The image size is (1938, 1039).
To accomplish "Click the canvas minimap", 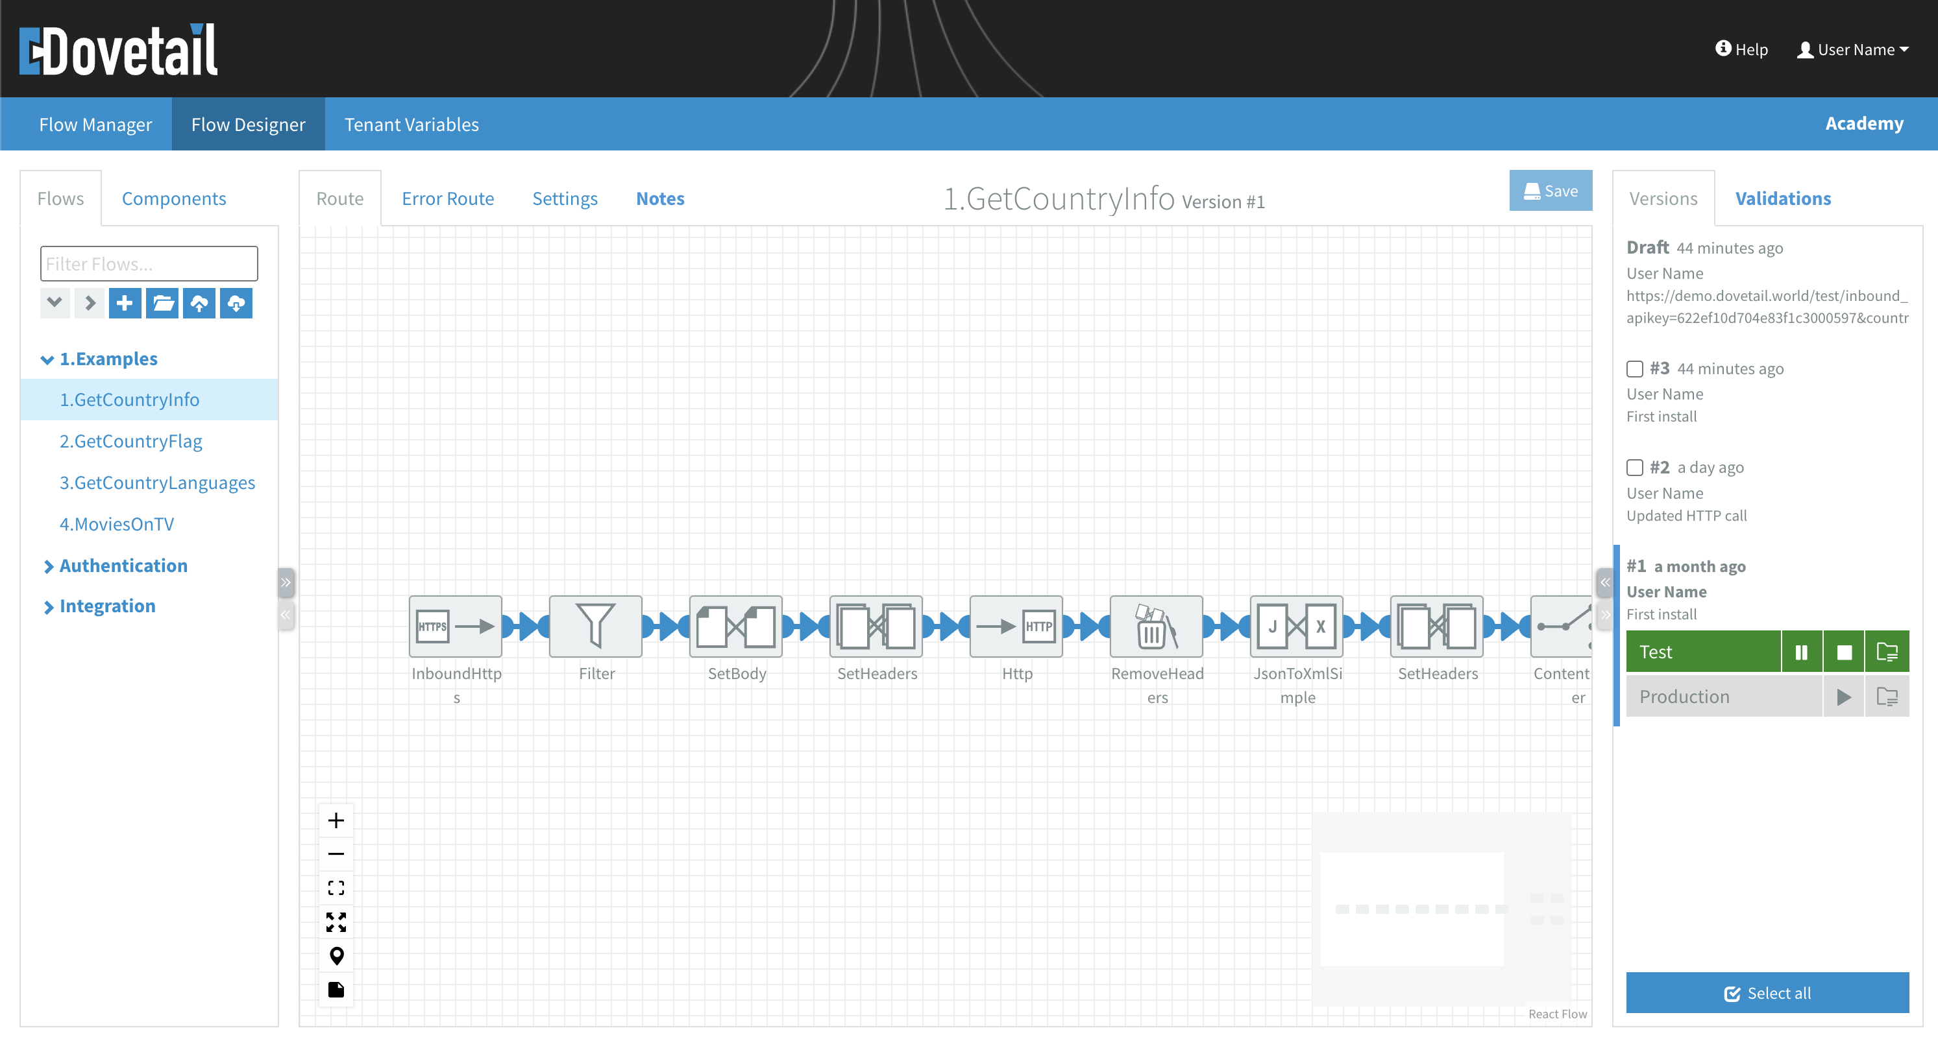I will tap(1441, 909).
